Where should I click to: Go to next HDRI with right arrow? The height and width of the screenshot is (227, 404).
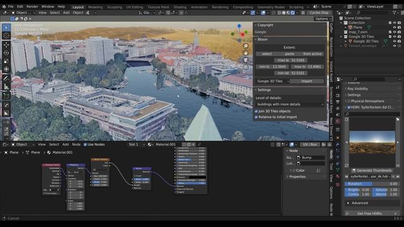[398, 143]
